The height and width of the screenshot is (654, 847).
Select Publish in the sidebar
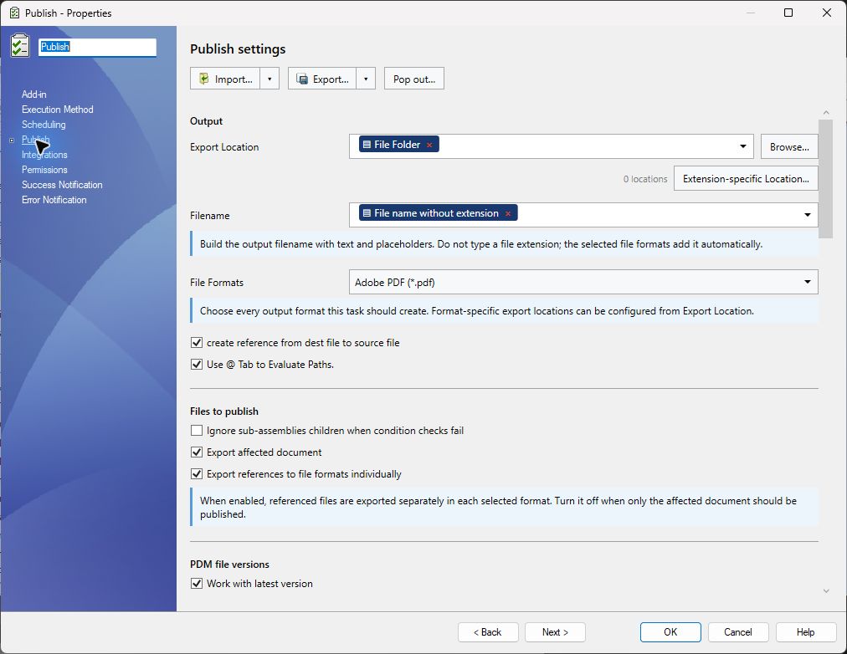tap(36, 140)
